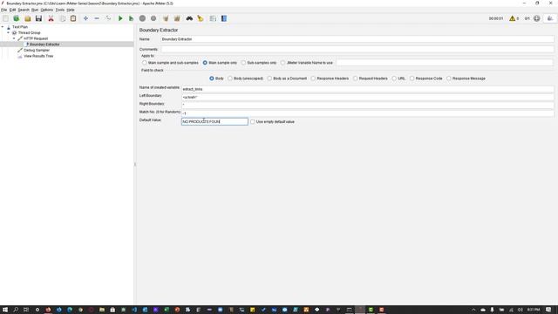
Task: Open the Windows Start menu
Action: tap(5, 310)
